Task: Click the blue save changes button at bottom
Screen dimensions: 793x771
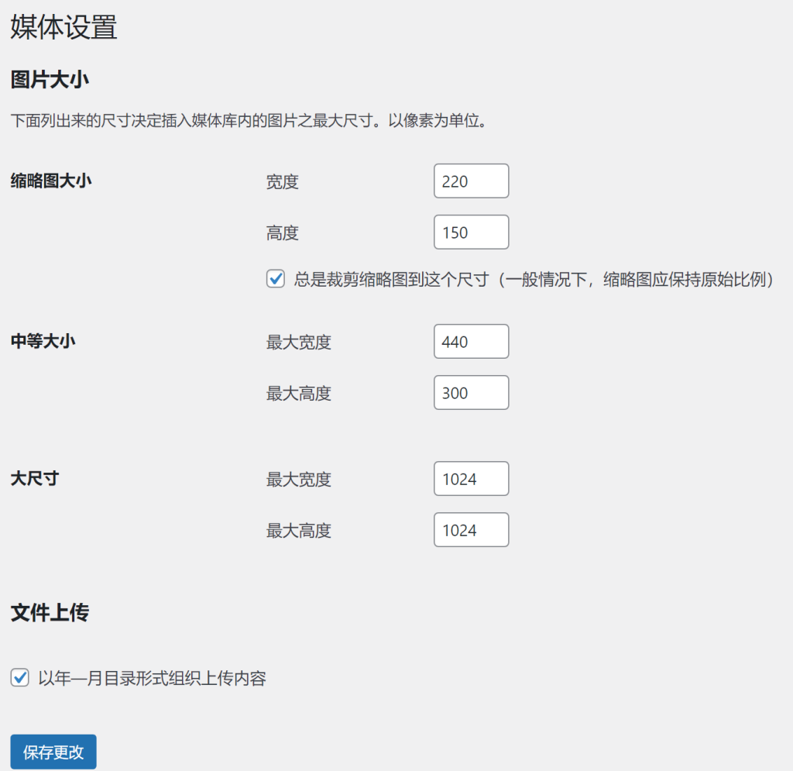Action: pyautogui.click(x=53, y=751)
